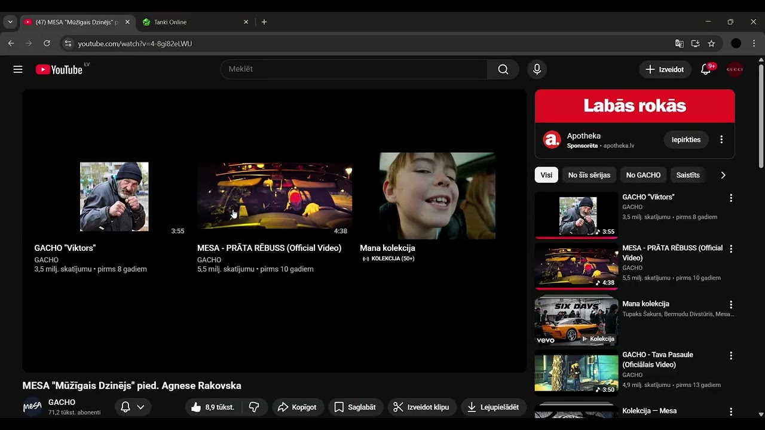The width and height of the screenshot is (765, 430).
Task: Click the Izveidot create button
Action: click(665, 69)
